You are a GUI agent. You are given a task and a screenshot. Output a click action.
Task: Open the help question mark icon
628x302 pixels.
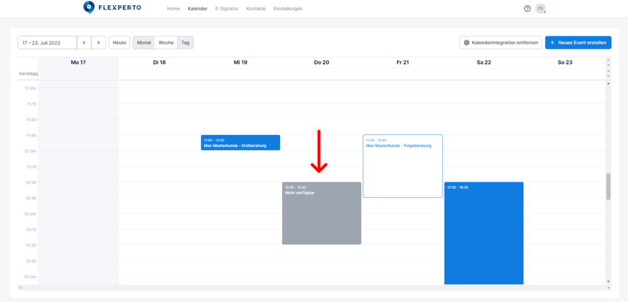(528, 9)
